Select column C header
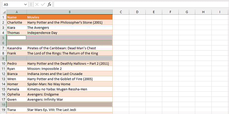Image resolution: width=229 pixels, height=114 pixels. [x=121, y=12]
